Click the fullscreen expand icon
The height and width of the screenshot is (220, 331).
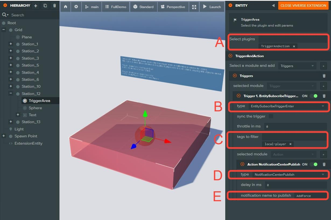pyautogui.click(x=194, y=7)
